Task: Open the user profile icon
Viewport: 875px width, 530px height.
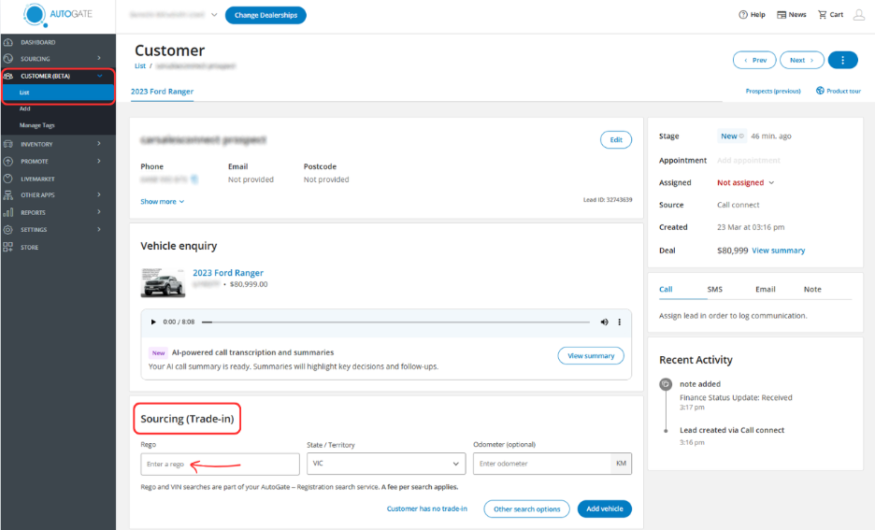Action: pyautogui.click(x=859, y=15)
